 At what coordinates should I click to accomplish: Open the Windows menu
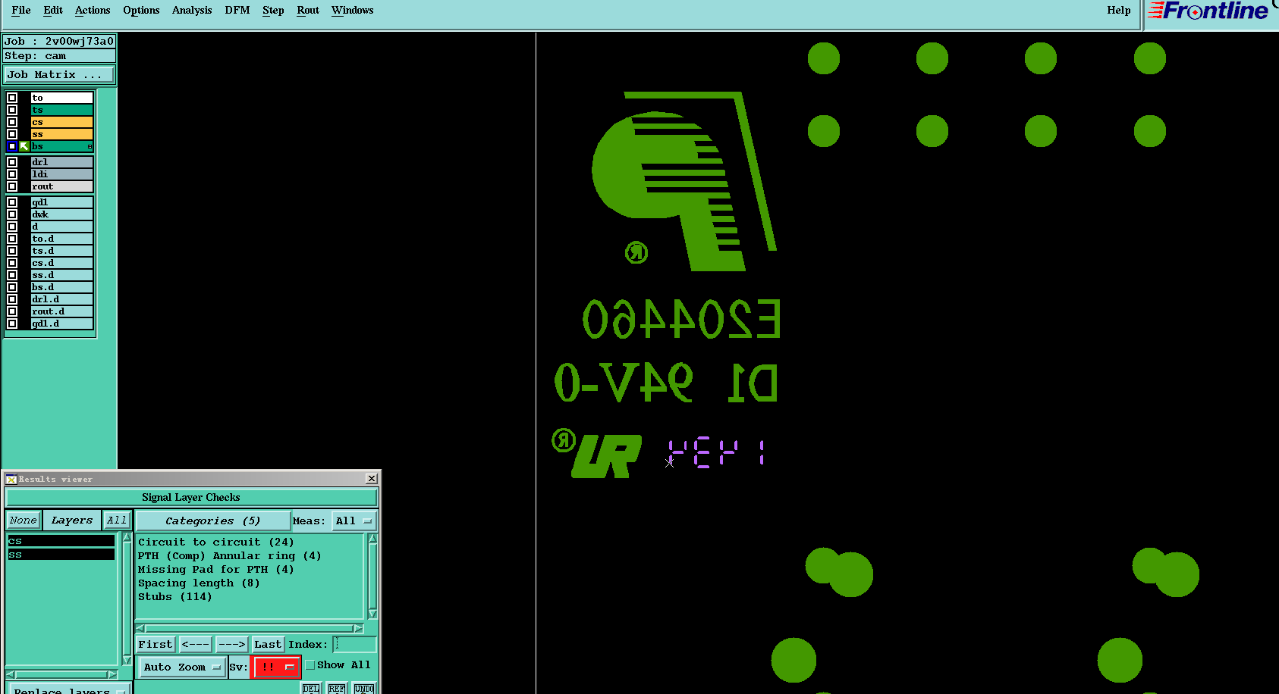point(353,11)
